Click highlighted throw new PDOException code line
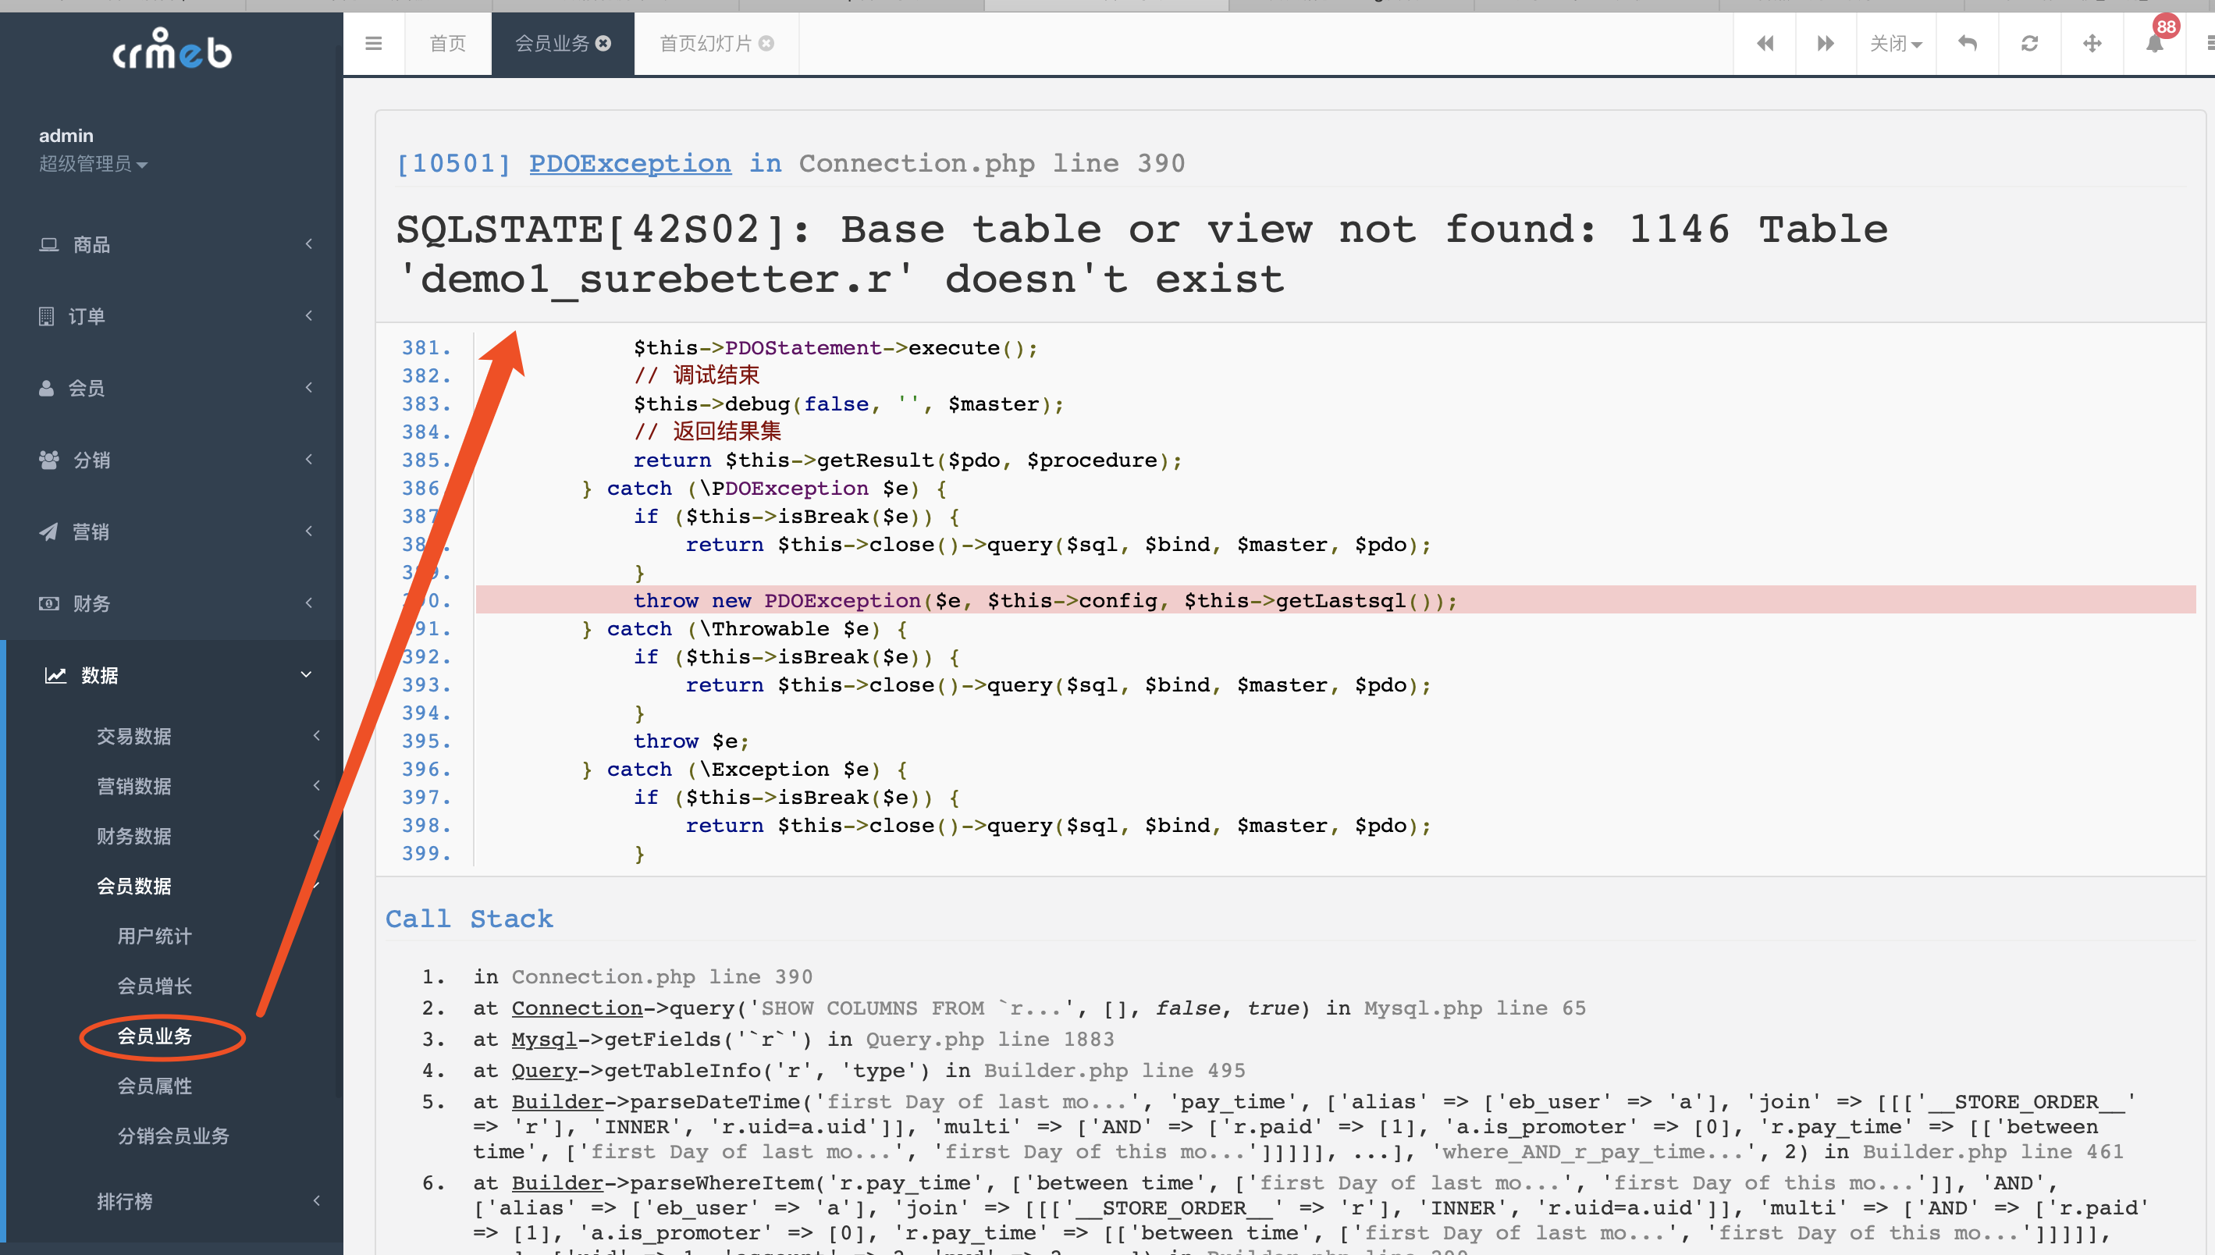Screen dimensions: 2215x1255 click(x=1335, y=601)
